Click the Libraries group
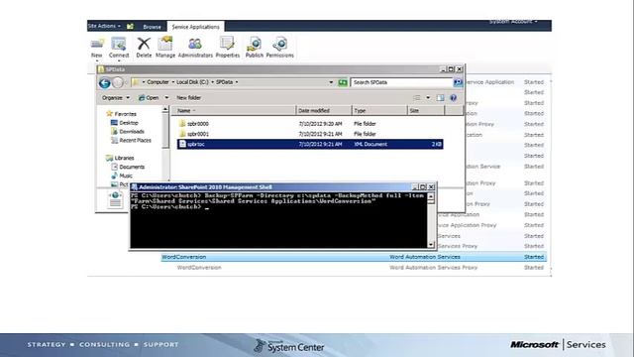634x357 pixels. click(x=120, y=158)
